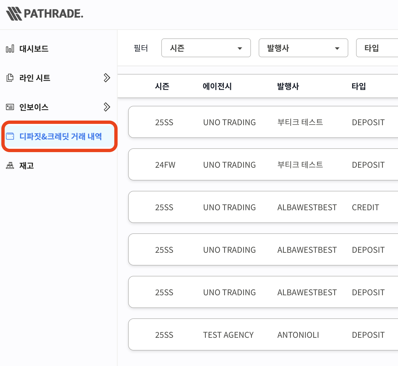Expand the 라인 시트 submenu chevron
This screenshot has height=366, width=398.
pos(107,78)
